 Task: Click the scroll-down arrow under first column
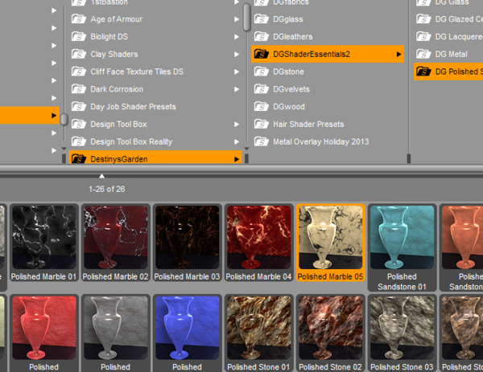[x=64, y=149]
